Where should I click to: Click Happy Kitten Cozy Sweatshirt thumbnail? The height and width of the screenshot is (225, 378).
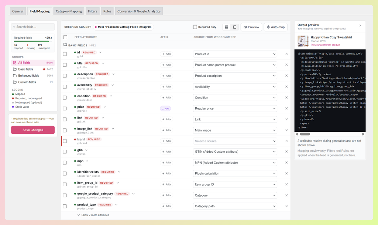coord(303,41)
